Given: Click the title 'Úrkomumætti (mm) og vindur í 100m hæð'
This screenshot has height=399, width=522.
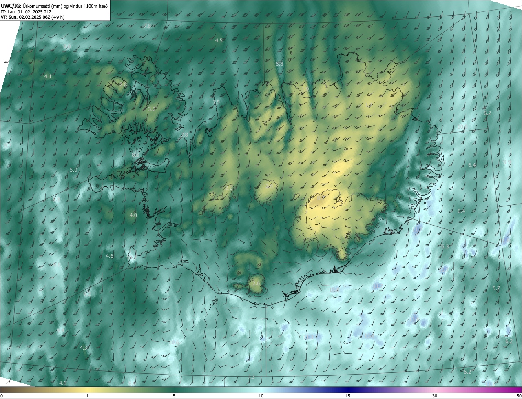Looking at the screenshot, I should [64, 5].
